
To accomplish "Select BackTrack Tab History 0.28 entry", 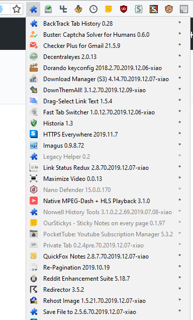I will 108,24.
